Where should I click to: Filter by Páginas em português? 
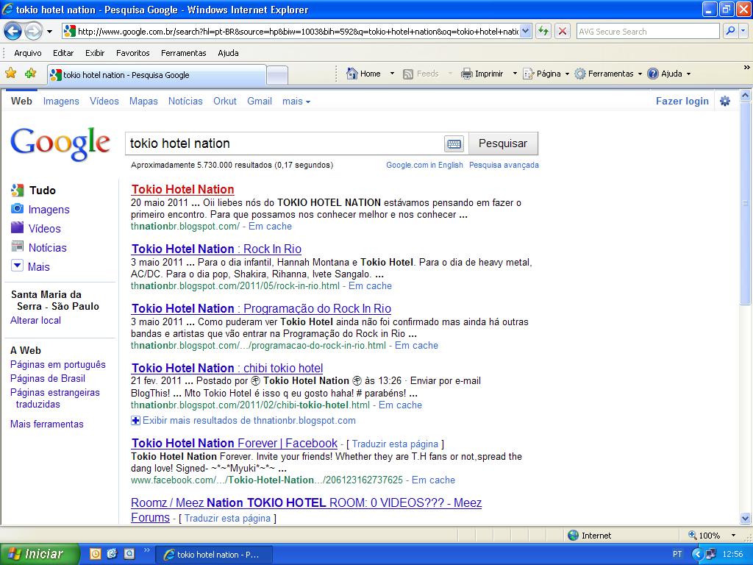coord(58,365)
